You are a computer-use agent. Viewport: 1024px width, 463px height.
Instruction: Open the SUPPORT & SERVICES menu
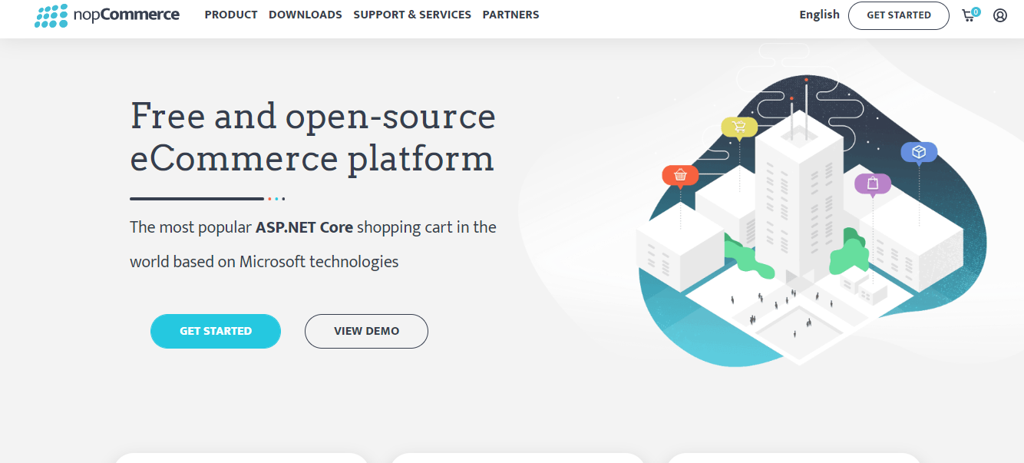[412, 15]
